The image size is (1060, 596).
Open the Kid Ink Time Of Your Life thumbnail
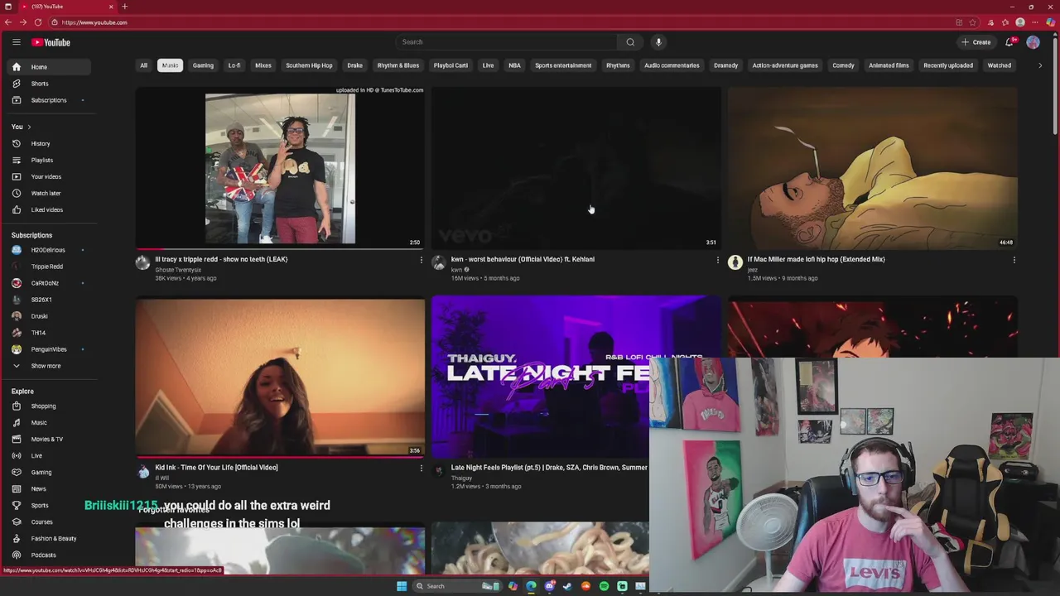click(x=280, y=377)
